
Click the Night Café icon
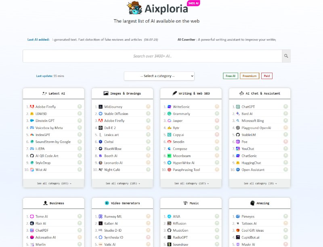pyautogui.click(x=101, y=170)
